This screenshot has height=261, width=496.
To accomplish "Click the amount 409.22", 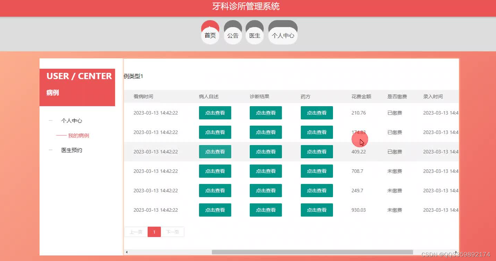I will [x=359, y=152].
